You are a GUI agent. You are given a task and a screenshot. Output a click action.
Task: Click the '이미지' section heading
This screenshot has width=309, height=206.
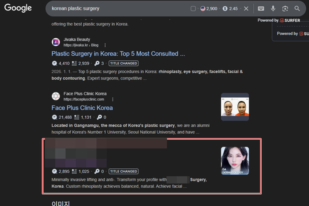pyautogui.click(x=61, y=203)
